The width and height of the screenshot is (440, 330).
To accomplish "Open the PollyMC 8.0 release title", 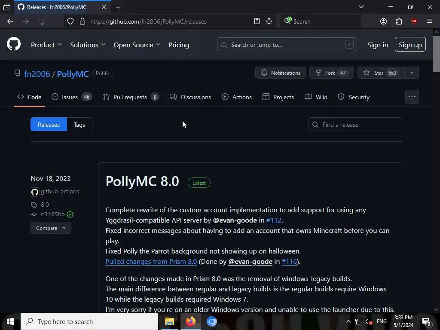I will pos(142,181).
